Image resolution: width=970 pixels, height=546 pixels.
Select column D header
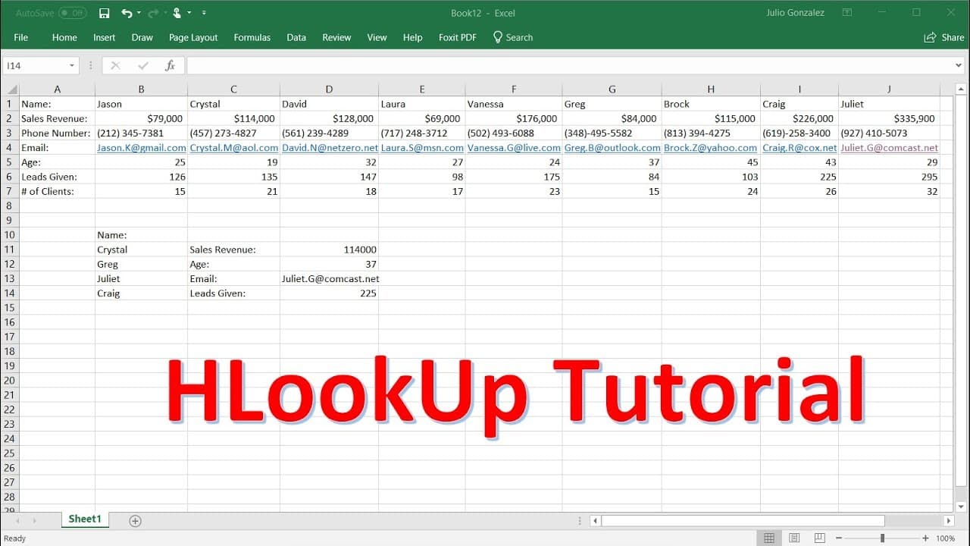point(329,89)
